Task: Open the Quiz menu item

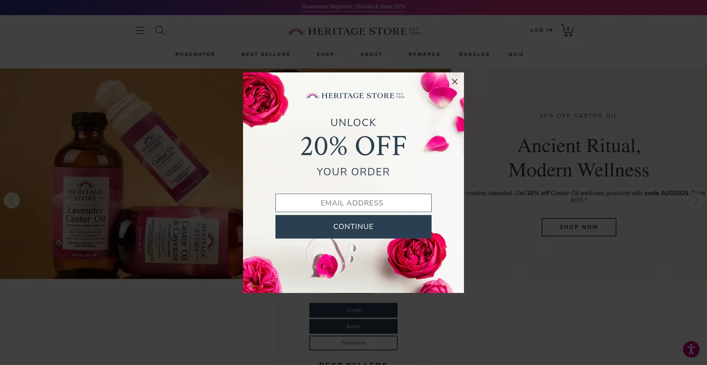Action: [x=516, y=54]
